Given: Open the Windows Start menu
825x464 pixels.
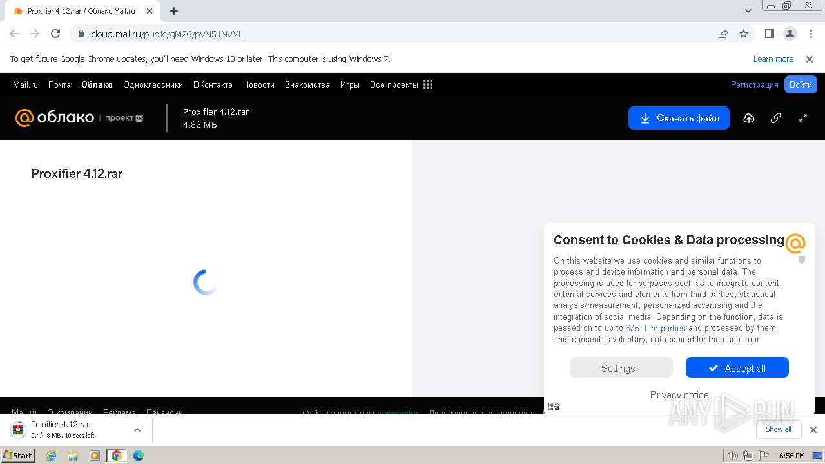Looking at the screenshot, I should click(17, 456).
